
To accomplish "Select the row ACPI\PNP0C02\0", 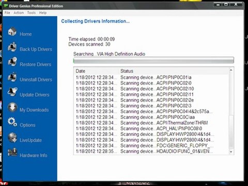I will [151, 83].
